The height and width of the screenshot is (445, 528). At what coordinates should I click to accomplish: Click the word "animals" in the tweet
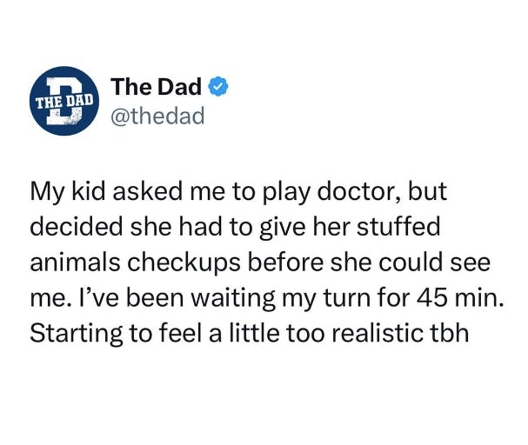click(x=70, y=262)
